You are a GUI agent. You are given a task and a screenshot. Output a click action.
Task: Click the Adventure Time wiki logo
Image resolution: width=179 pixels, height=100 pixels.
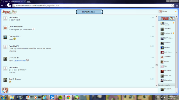tap(10, 12)
